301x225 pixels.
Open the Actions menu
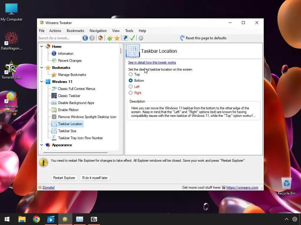point(55,30)
